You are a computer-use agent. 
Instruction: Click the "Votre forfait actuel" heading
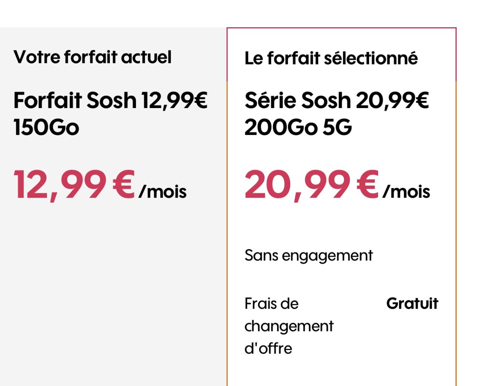tap(92, 57)
